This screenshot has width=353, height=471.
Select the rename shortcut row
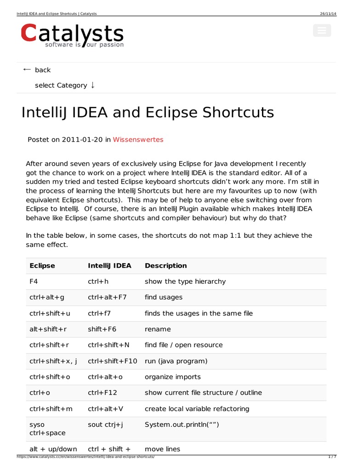pyautogui.click(x=176, y=329)
